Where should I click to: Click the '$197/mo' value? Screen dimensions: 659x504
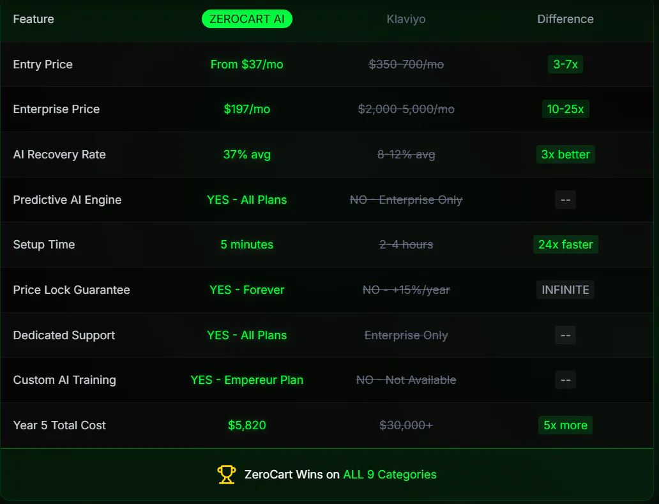coord(247,109)
